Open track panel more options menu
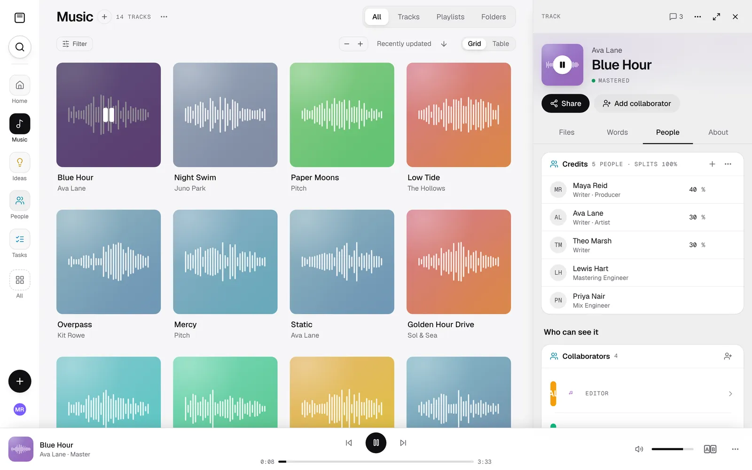 coord(697,16)
